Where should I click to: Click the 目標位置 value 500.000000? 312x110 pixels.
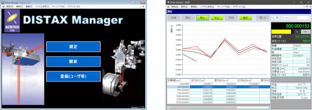tap(302, 37)
